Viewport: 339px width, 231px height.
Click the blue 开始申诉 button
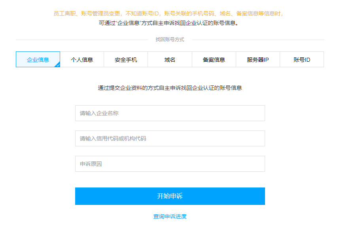click(170, 196)
